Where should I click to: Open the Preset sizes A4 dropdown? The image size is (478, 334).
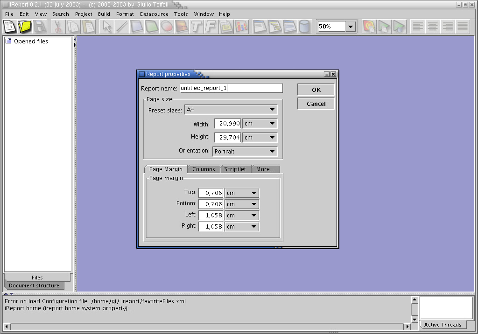(231, 110)
